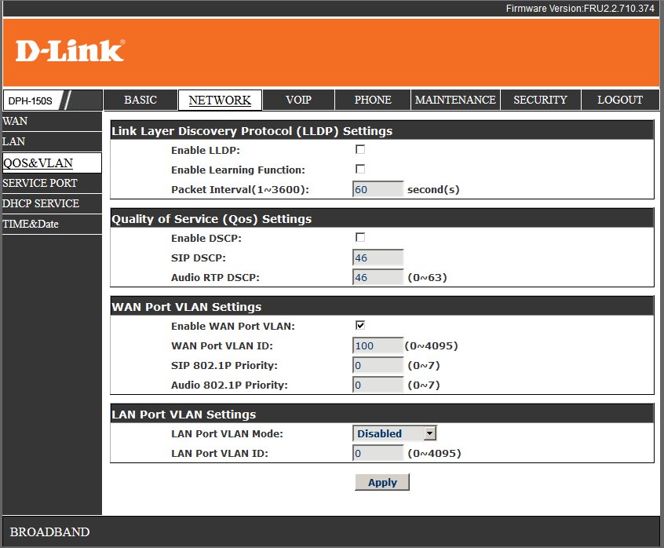
Task: Click the 'Enable LLDP:' label
Action: [206, 150]
